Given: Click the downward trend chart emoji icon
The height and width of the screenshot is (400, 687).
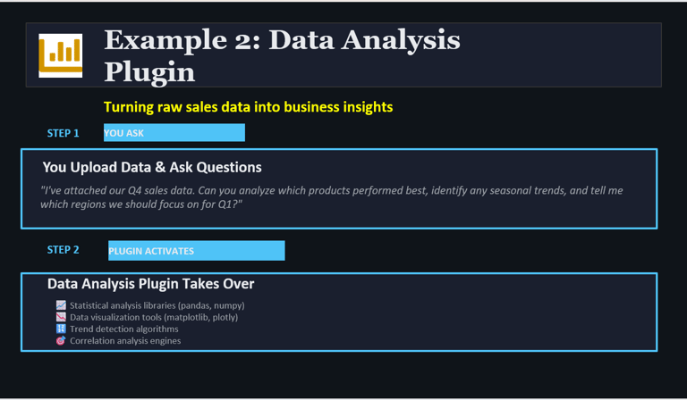Looking at the screenshot, I should 61,317.
